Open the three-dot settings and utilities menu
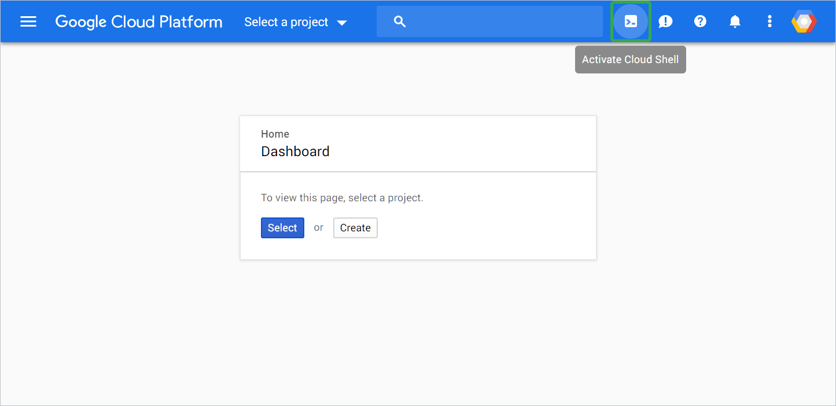The height and width of the screenshot is (406, 836). pyautogui.click(x=769, y=22)
